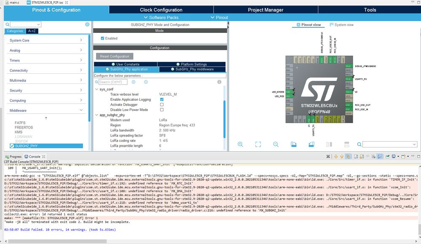
Task: Click the LoRa bandwidth value '2: 500 kHz'
Action: click(x=167, y=130)
